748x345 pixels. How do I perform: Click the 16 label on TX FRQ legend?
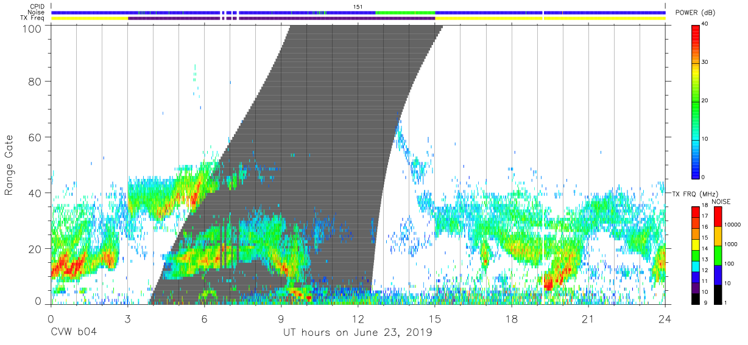click(x=705, y=226)
